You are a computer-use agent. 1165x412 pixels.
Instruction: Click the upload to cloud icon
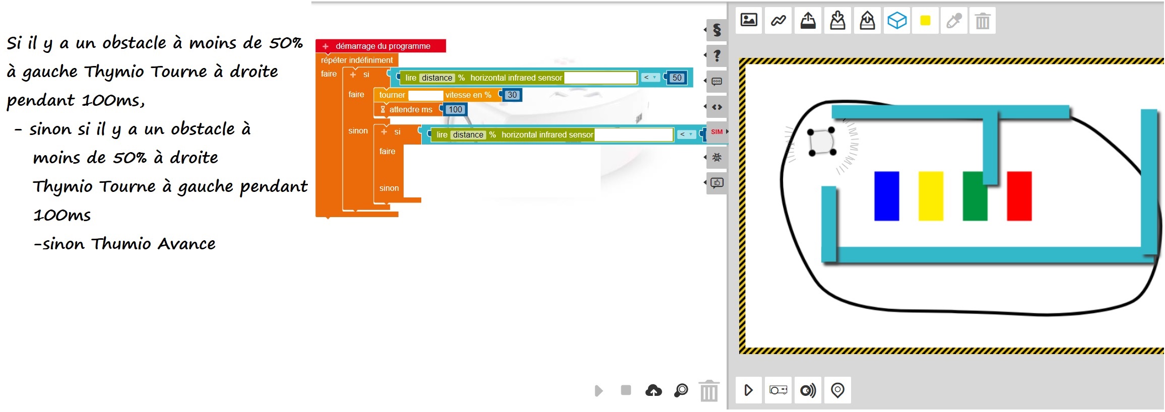click(x=654, y=390)
